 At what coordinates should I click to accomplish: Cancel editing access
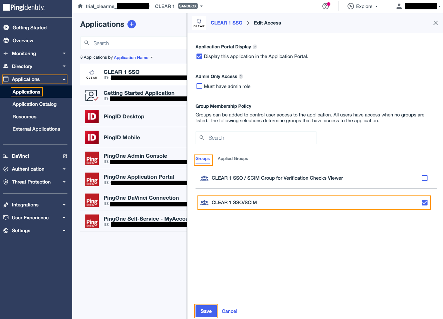point(229,311)
